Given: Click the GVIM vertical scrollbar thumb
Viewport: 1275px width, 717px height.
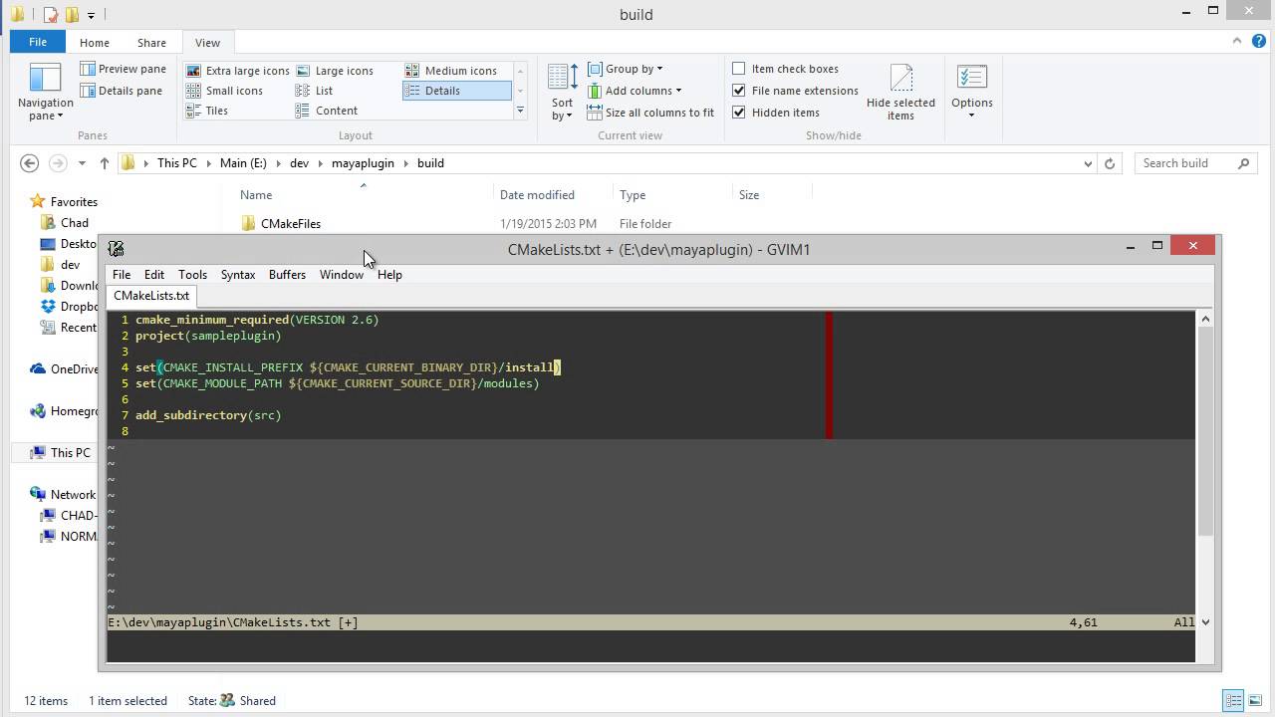Looking at the screenshot, I should tap(1205, 430).
